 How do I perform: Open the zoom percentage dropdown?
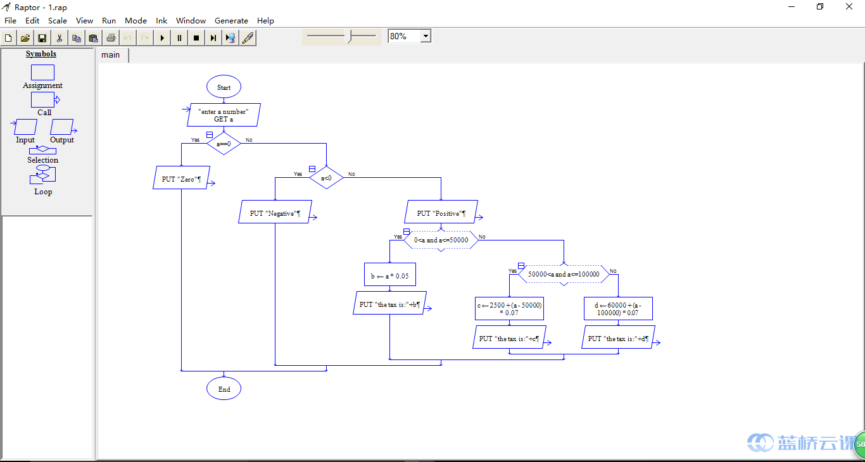pos(426,36)
